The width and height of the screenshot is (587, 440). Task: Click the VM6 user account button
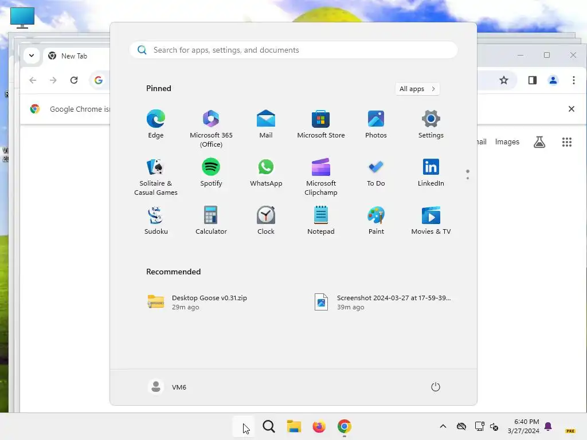click(x=167, y=387)
